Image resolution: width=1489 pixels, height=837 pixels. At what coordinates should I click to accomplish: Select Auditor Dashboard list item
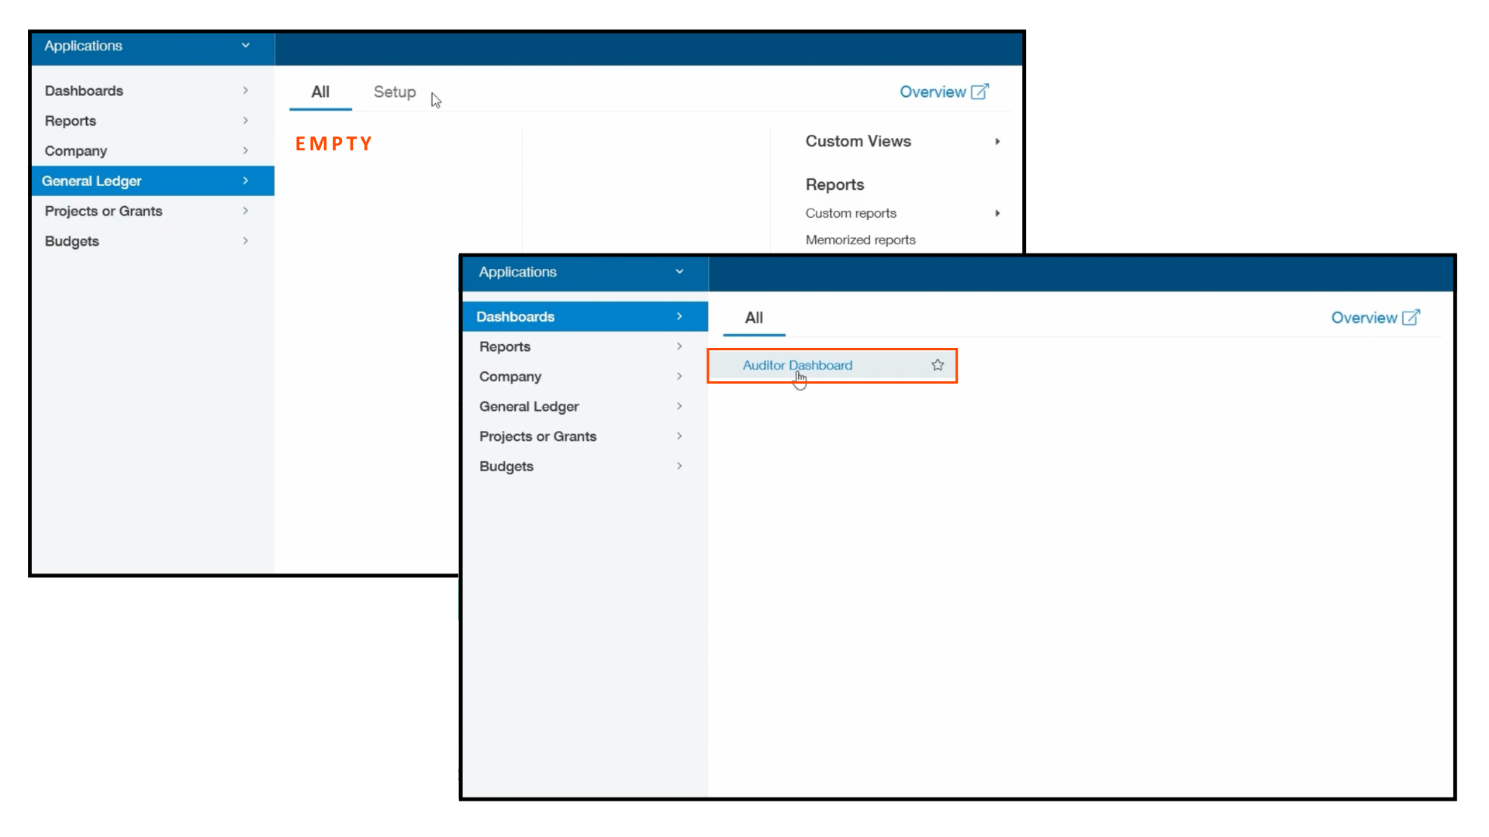(x=798, y=365)
